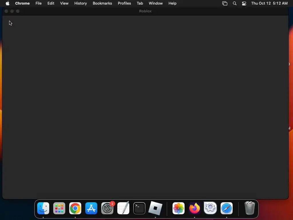Open the Bookmarks menu
Viewport: 293px width, 220px height.
102,3
